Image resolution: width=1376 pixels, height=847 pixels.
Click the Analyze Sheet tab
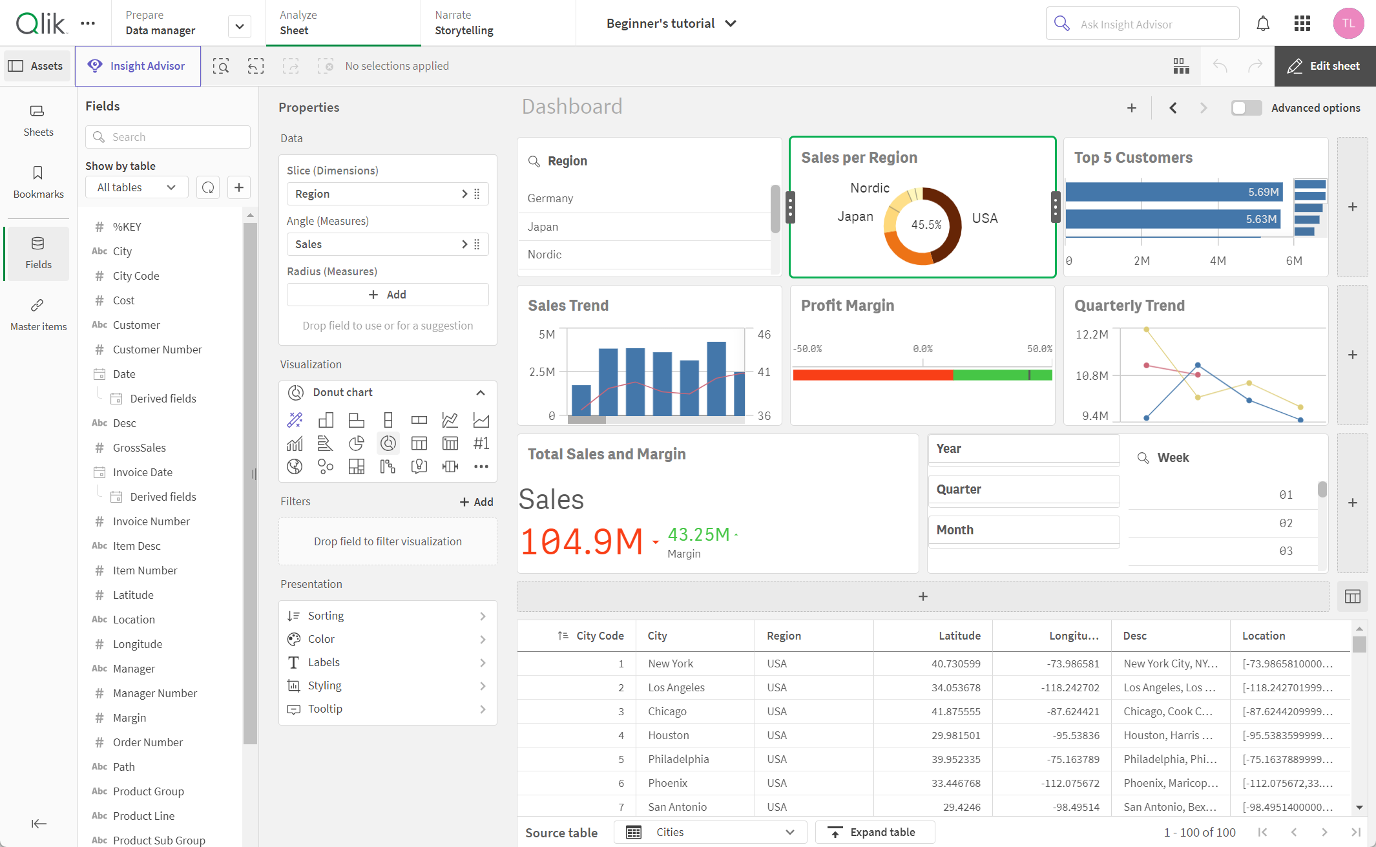[295, 21]
